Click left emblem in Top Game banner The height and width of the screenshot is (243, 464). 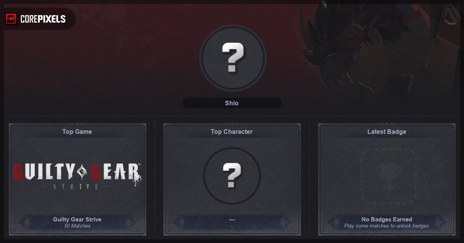[x=25, y=222]
